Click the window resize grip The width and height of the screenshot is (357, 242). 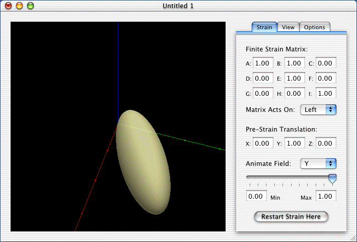(x=352, y=238)
